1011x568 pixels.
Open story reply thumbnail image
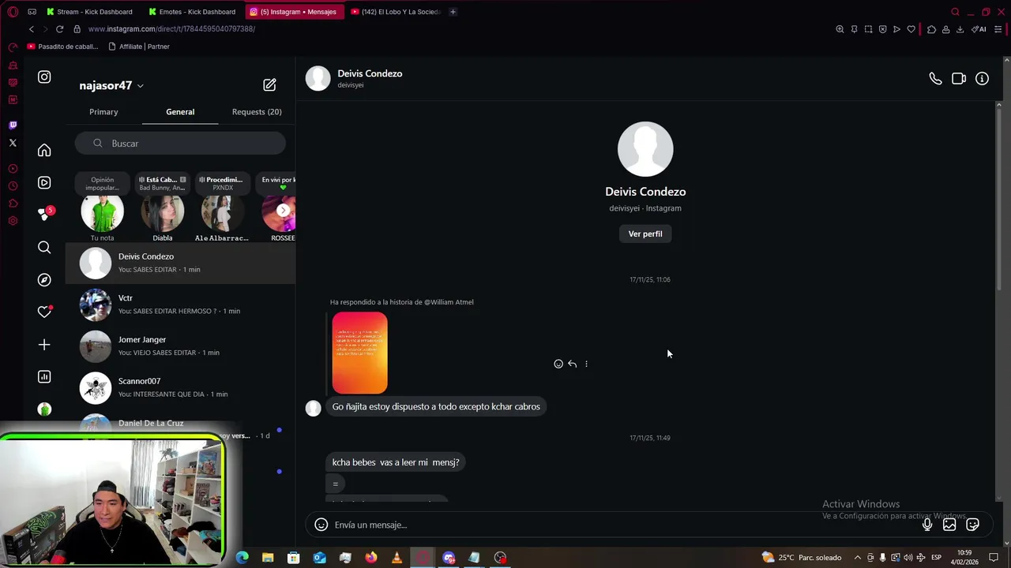tap(359, 353)
